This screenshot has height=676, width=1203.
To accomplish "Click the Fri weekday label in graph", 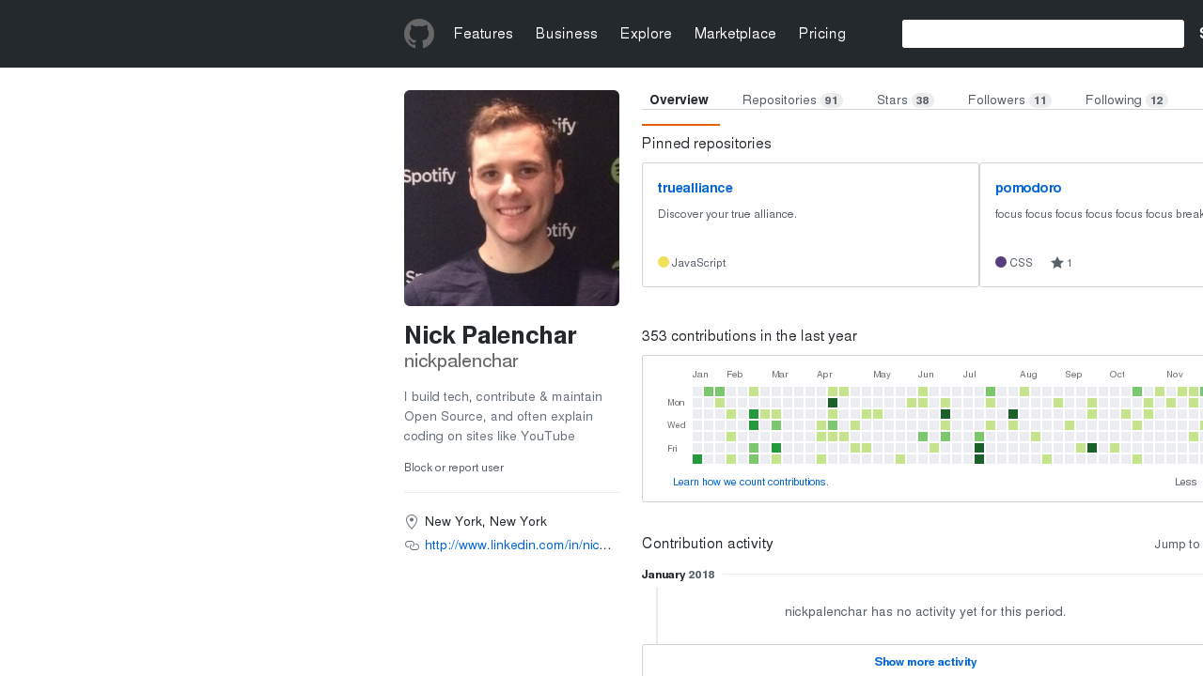I will (672, 449).
